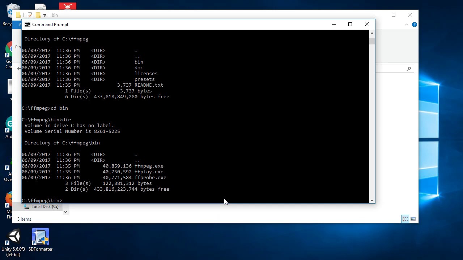Click the final 'C:\ffmpeg\bin>' prompt
This screenshot has height=260, width=463.
[42, 201]
